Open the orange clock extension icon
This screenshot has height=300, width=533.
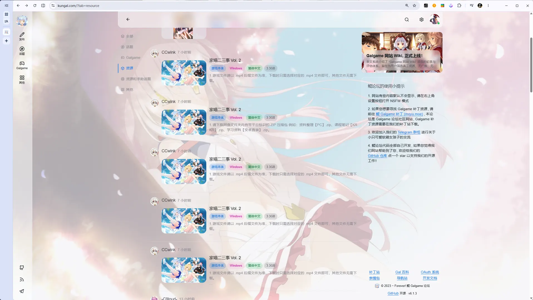click(434, 6)
